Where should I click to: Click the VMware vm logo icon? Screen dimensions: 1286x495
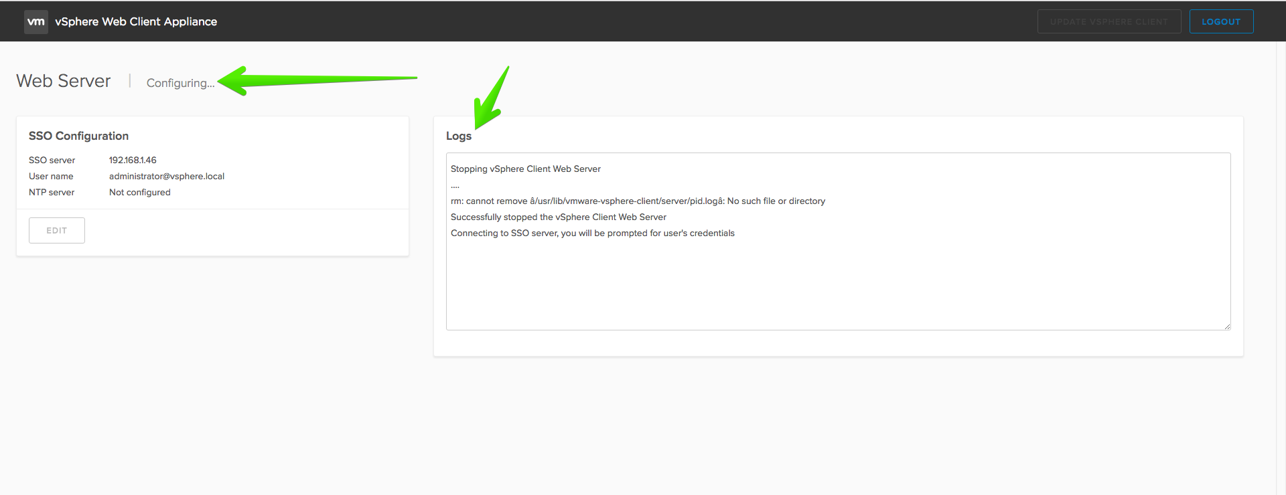(x=36, y=21)
